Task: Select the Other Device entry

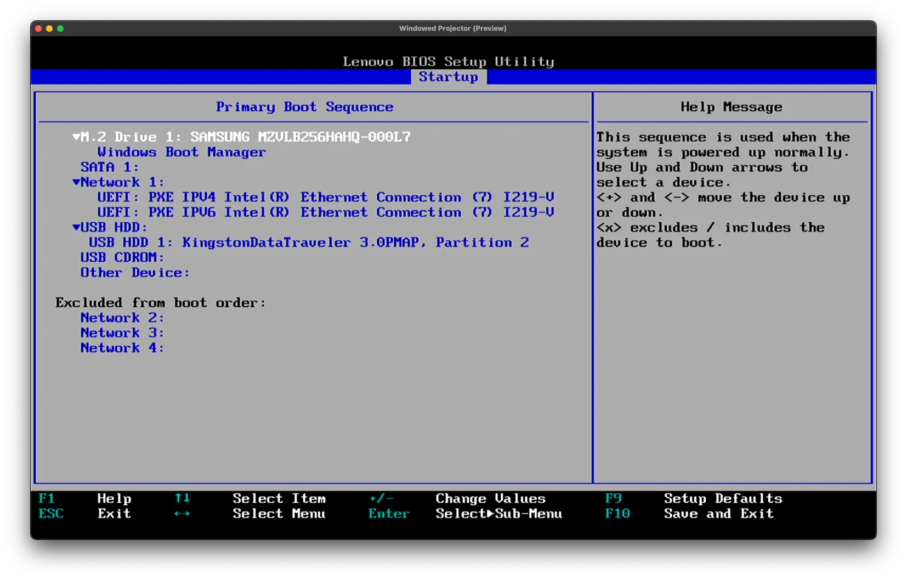Action: pos(135,272)
